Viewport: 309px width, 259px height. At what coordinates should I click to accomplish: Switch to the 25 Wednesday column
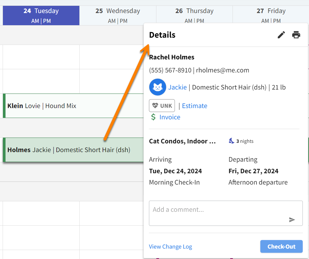pyautogui.click(x=118, y=11)
